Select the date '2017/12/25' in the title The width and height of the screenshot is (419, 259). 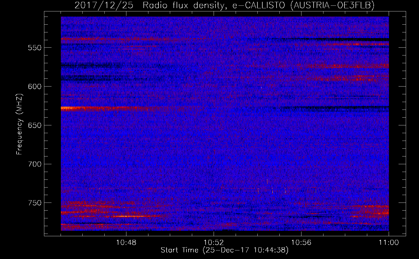pos(104,5)
